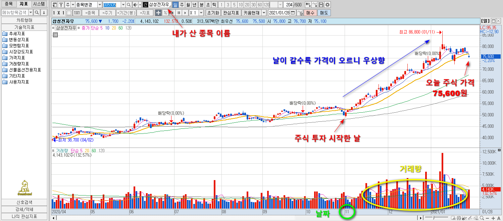Select the monthly (월) period toggle
Image resolution: width=503 pixels, height=221 pixels.
coord(188,5)
